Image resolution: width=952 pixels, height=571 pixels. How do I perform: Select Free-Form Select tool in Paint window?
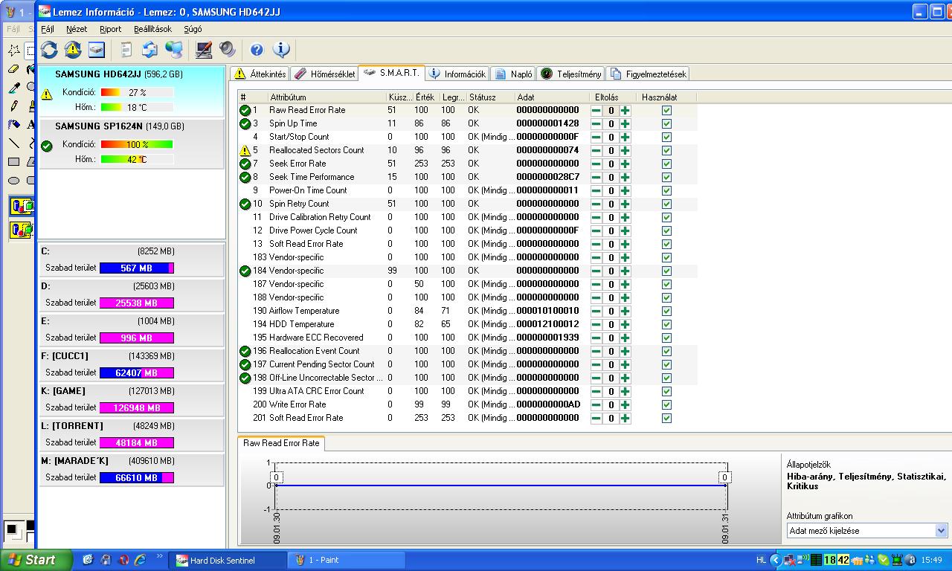point(13,51)
